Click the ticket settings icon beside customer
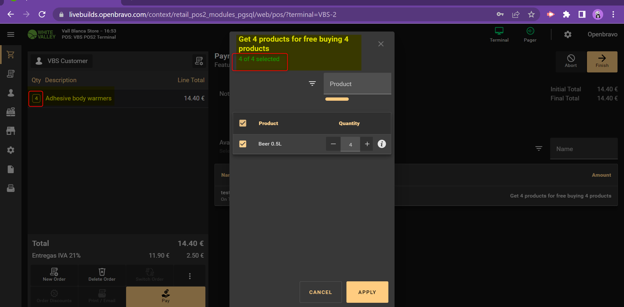 click(x=199, y=61)
